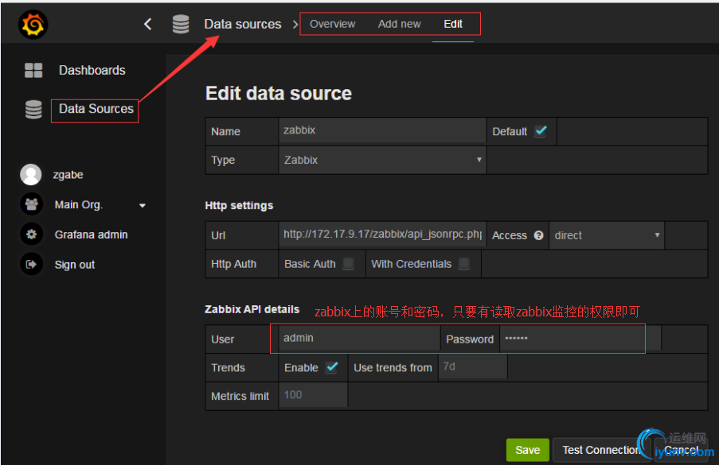Click the Sign out link

point(75,265)
